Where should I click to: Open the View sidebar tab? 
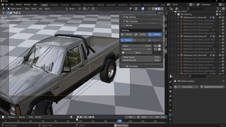166,32
